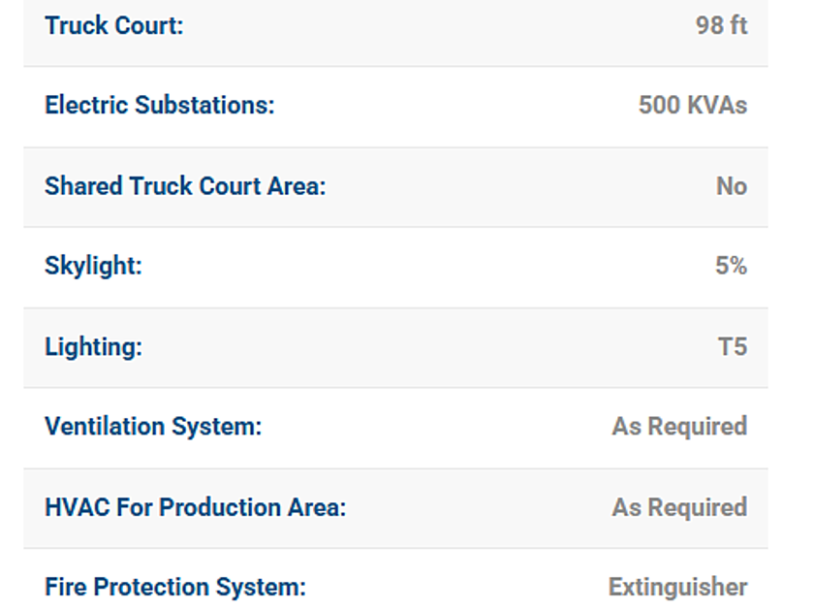Click the Truck Court label
This screenshot has height=611, width=814.
[113, 26]
